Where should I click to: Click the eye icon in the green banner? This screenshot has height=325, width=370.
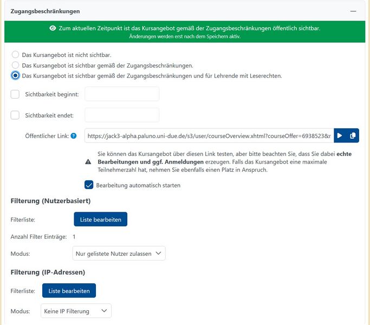[x=53, y=28]
